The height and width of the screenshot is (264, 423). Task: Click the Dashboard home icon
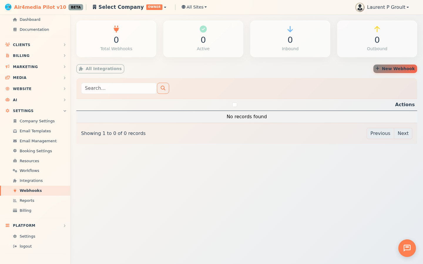15,19
